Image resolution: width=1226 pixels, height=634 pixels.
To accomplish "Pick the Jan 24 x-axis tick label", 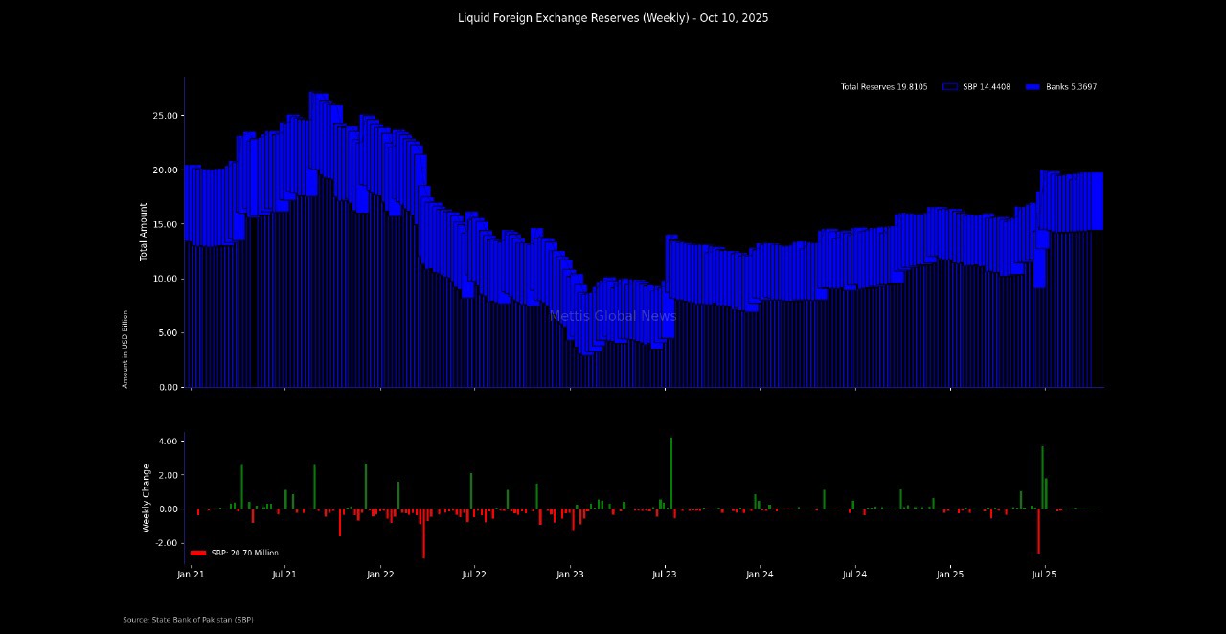I will 760,575.
